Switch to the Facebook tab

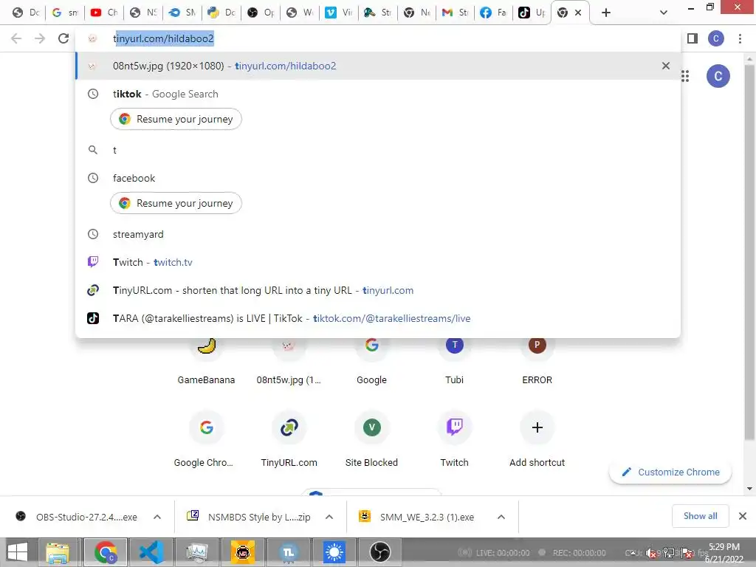494,13
